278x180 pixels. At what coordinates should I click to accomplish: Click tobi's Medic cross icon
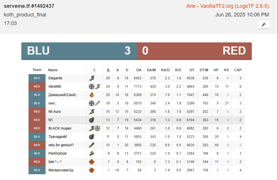click(x=92, y=162)
